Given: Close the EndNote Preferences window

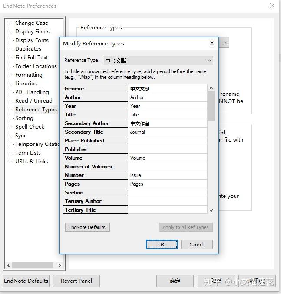Looking at the screenshot, I should [x=272, y=6].
